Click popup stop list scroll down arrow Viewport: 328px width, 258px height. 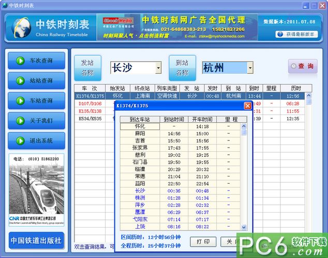[x=244, y=227]
